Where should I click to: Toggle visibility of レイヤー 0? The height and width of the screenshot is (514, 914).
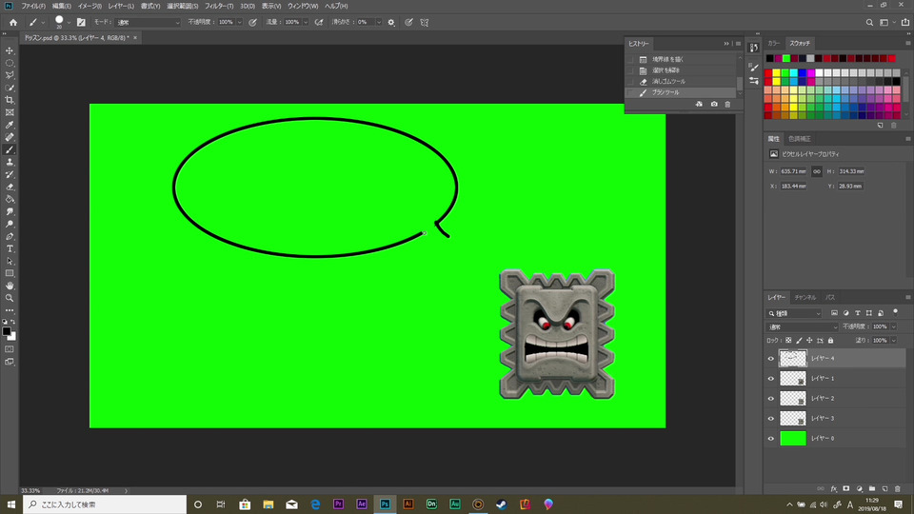pyautogui.click(x=771, y=439)
